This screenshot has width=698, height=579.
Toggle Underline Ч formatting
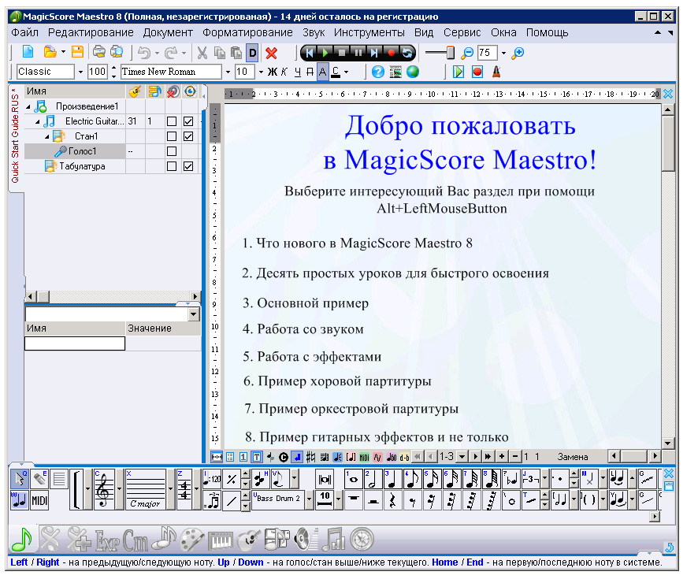pyautogui.click(x=298, y=72)
